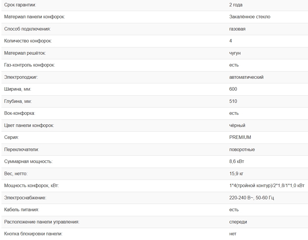Select the 'Способ подключения' label

pos(27,29)
